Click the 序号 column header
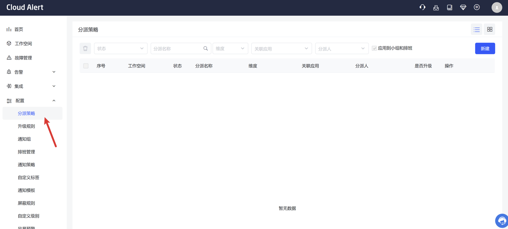Image resolution: width=508 pixels, height=229 pixels. [x=101, y=66]
